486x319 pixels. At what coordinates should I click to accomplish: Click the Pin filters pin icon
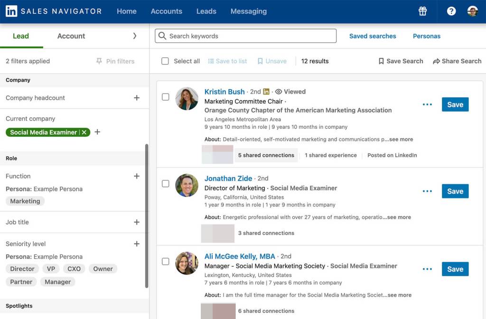pyautogui.click(x=99, y=61)
